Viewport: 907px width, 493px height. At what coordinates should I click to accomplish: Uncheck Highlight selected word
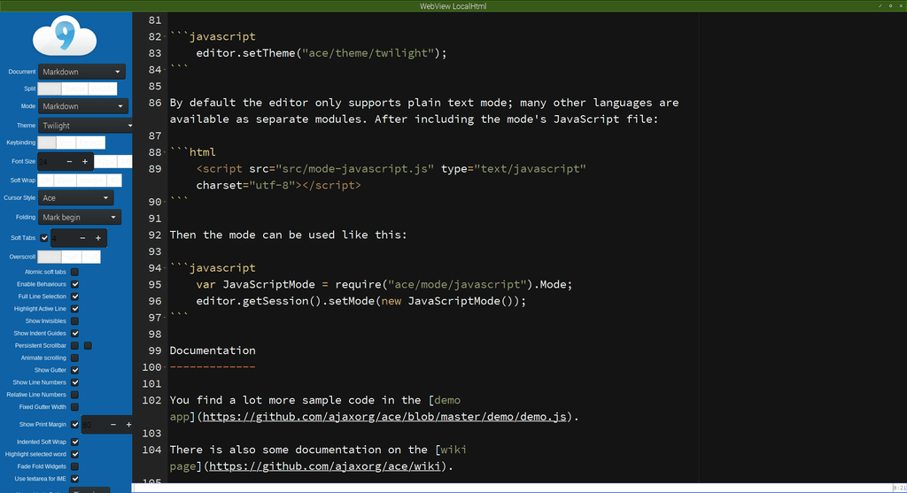point(74,454)
